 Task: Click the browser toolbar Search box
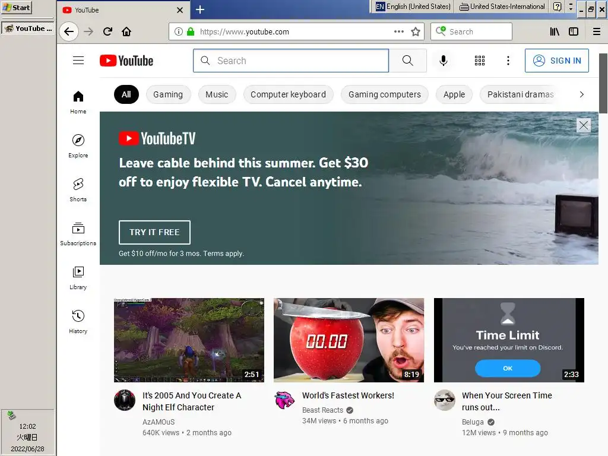[x=471, y=31]
